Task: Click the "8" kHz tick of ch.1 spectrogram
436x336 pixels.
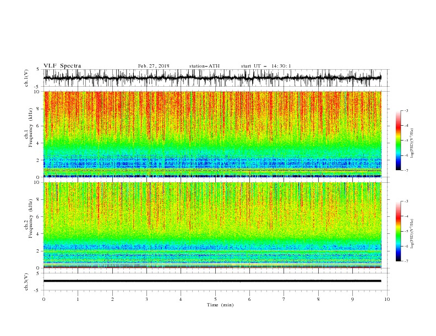Action: click(39, 109)
